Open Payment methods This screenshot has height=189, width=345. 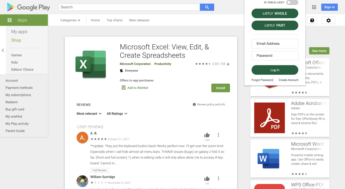coord(19,88)
